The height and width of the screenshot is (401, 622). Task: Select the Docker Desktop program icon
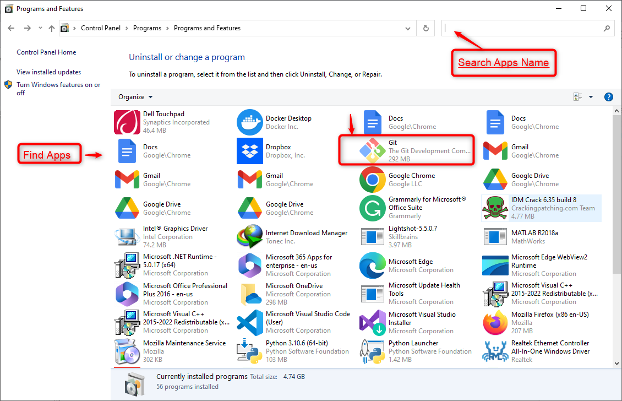point(249,122)
